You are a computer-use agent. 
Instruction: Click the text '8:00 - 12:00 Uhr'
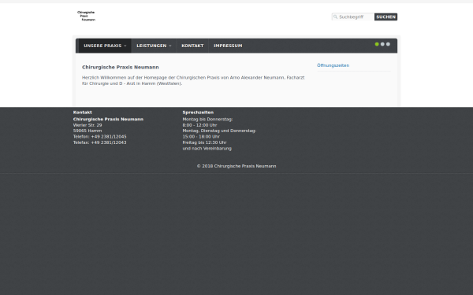pos(199,125)
